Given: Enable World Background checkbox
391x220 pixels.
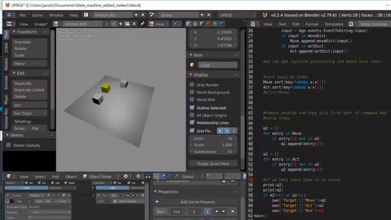Looking at the screenshot, I should pyautogui.click(x=192, y=92).
